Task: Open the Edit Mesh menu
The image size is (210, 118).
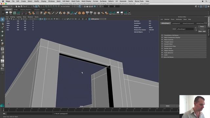Action: tap(66, 1)
